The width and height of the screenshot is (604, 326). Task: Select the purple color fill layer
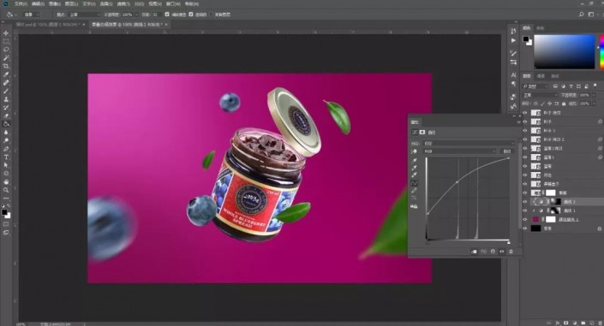pos(560,219)
